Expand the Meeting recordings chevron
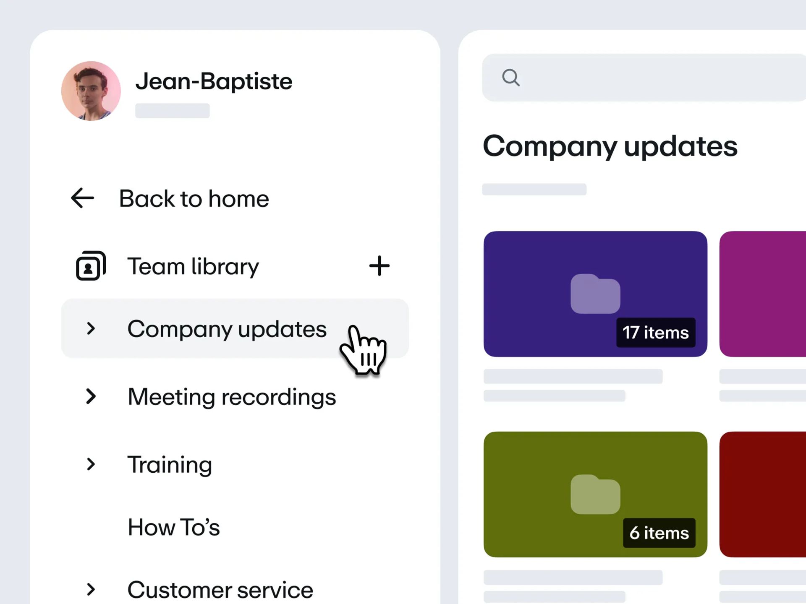The width and height of the screenshot is (806, 604). [91, 396]
